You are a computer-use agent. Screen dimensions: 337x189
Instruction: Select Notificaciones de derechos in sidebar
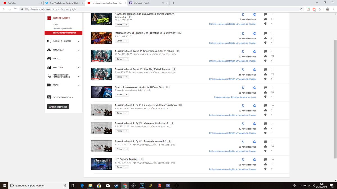(x=63, y=33)
